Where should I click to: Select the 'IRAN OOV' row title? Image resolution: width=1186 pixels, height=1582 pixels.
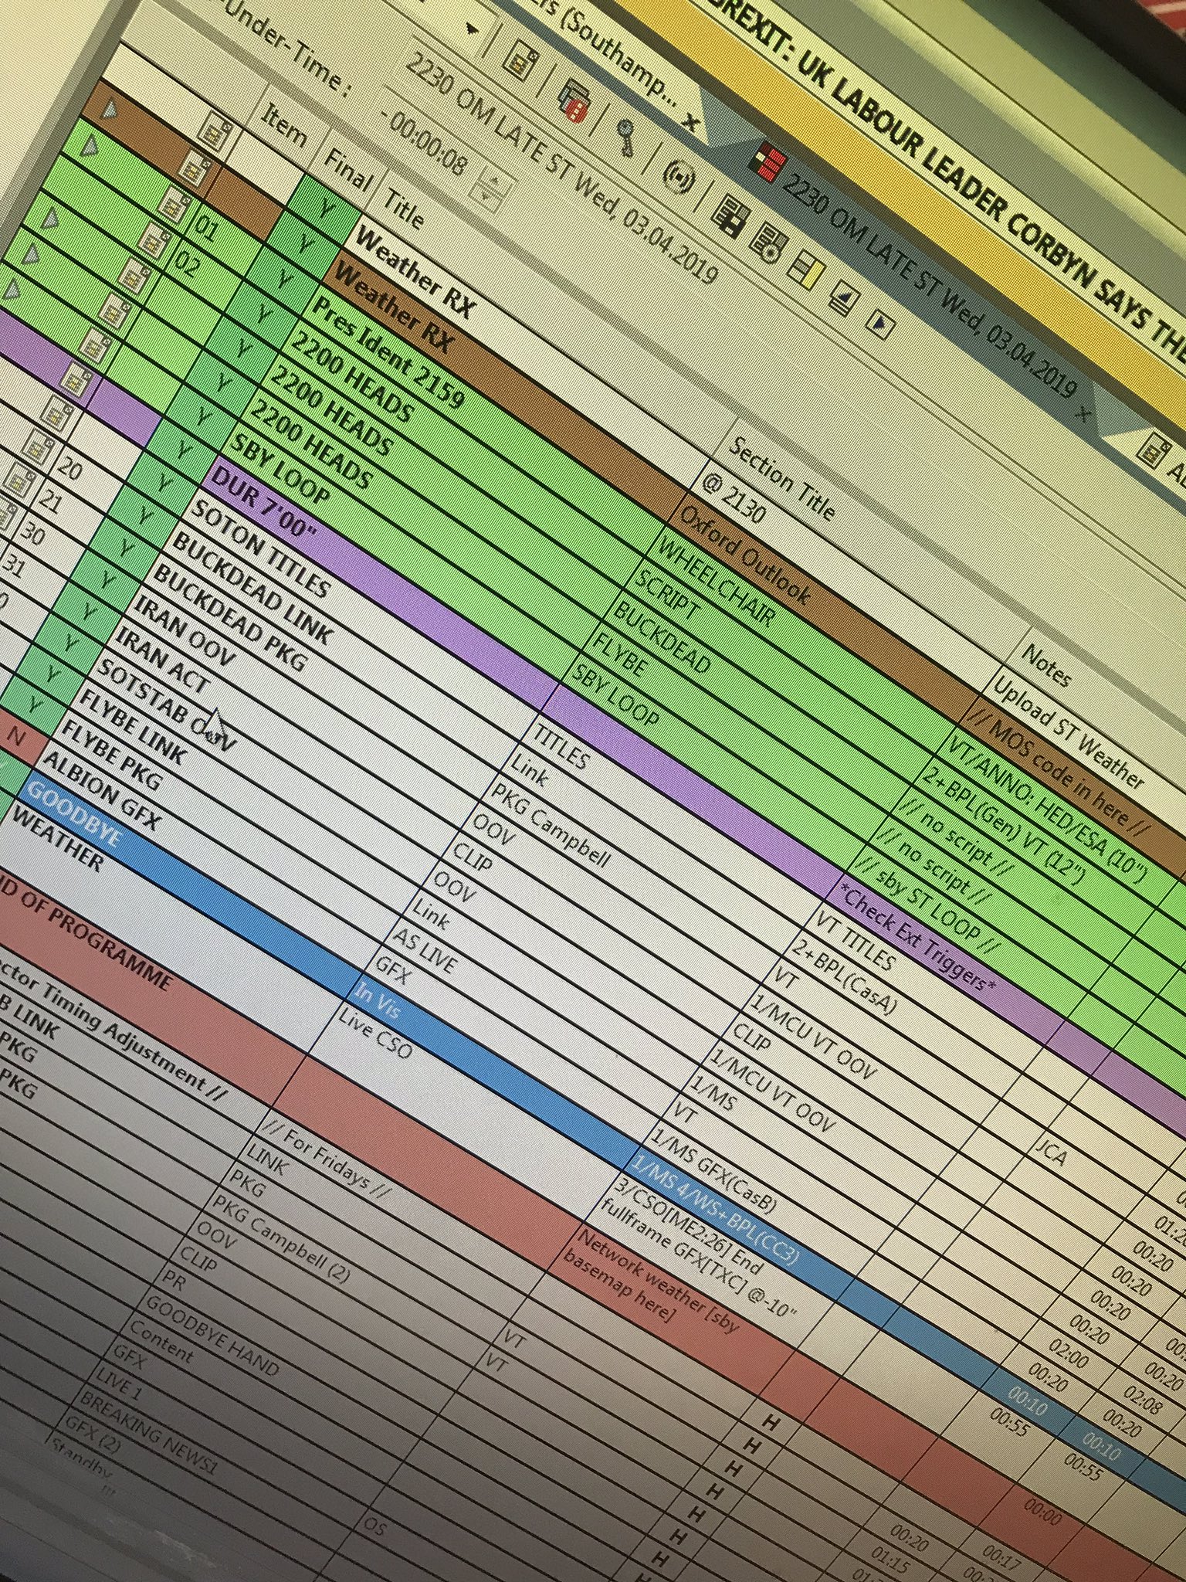click(185, 632)
